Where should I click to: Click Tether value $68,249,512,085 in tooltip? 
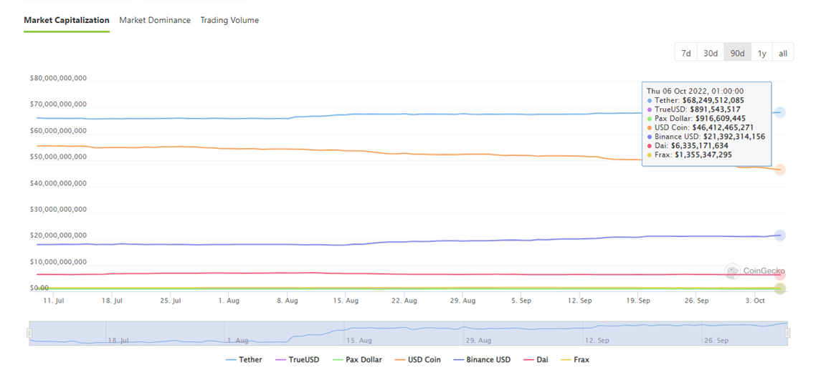coord(712,99)
